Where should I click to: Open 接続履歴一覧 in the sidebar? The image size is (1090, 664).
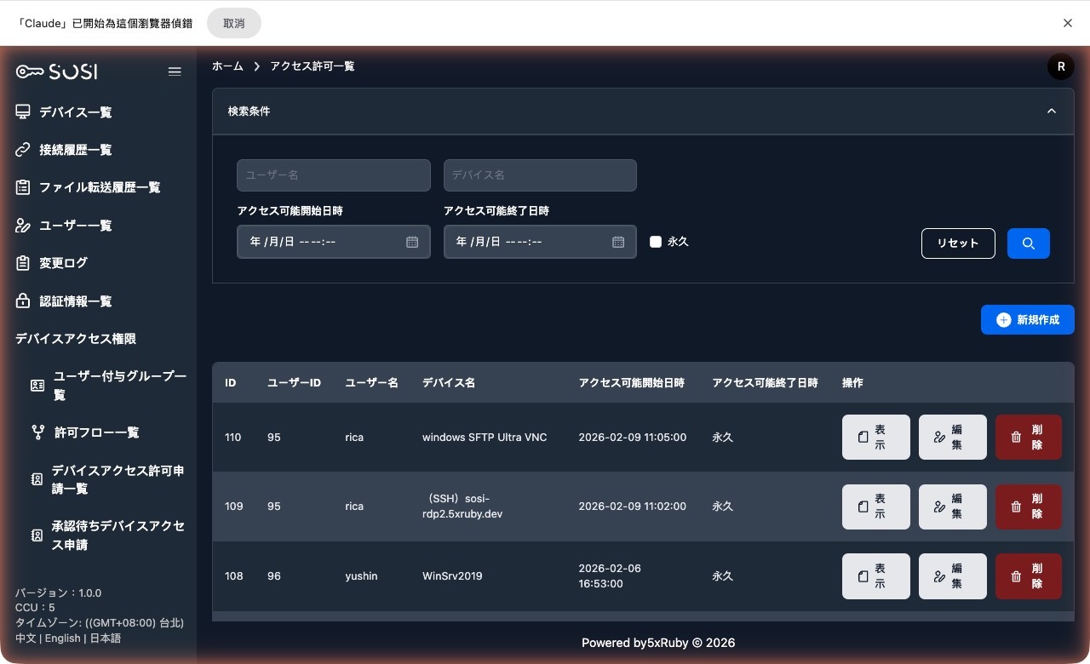[75, 150]
